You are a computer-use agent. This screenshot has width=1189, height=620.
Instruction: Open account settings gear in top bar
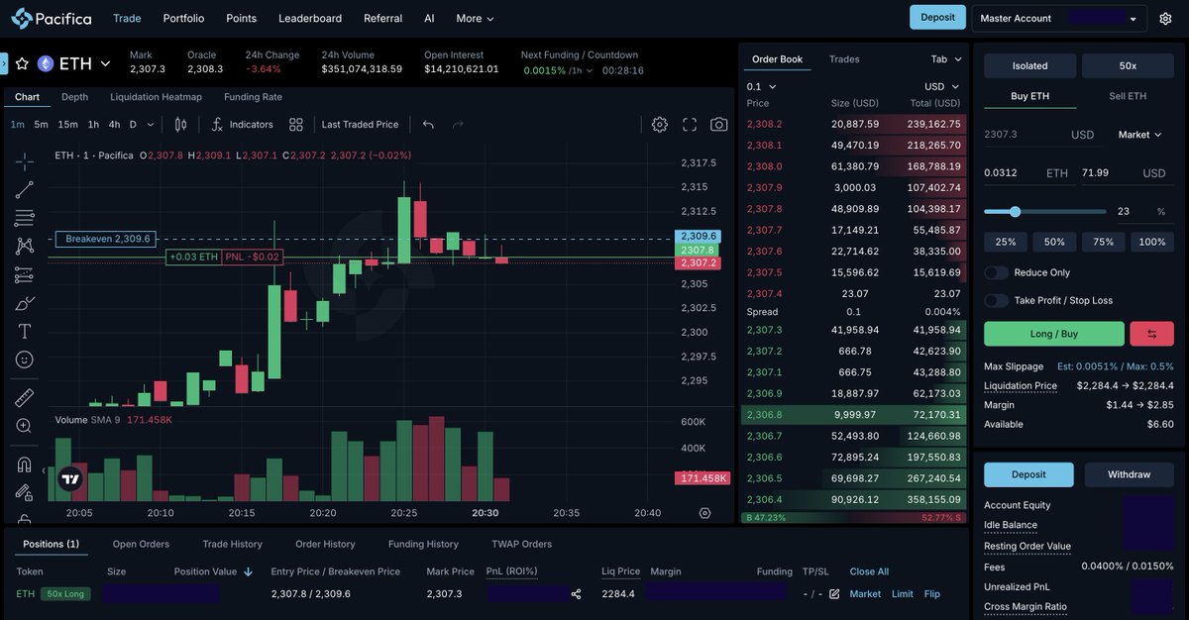[x=1166, y=18]
